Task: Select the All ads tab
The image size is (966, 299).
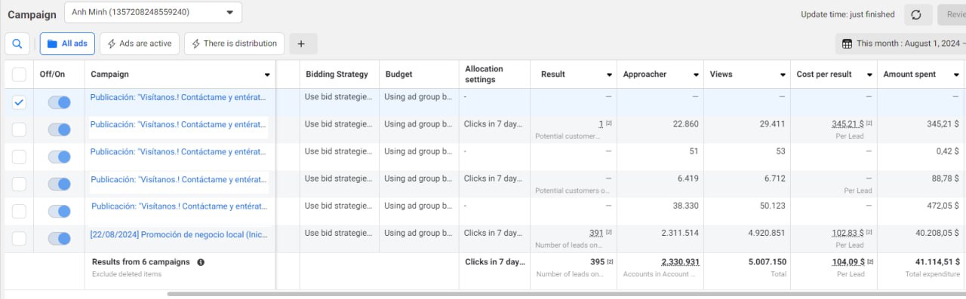Action: coord(67,44)
